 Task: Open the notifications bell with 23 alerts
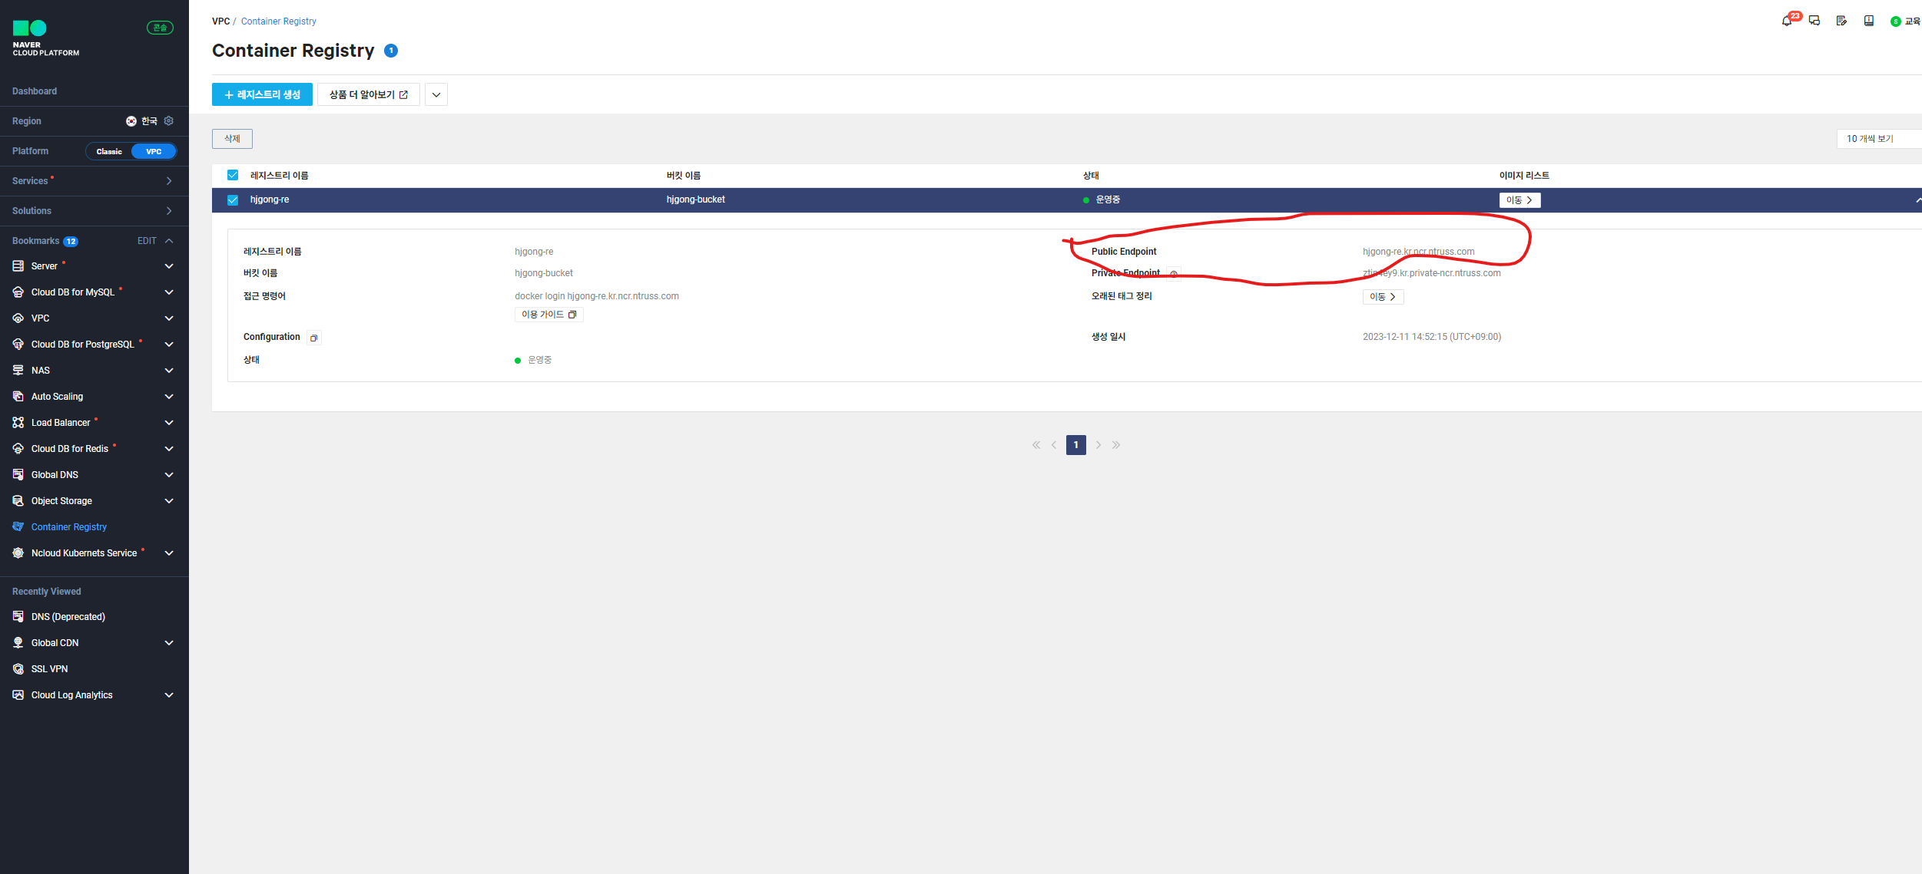pyautogui.click(x=1787, y=21)
